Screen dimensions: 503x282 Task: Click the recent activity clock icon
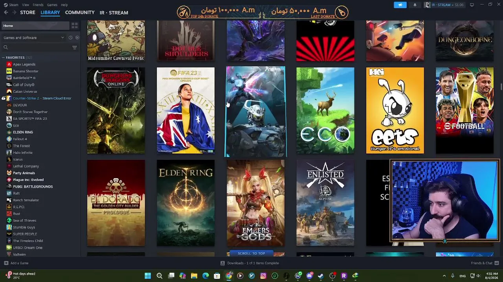(x=70, y=38)
